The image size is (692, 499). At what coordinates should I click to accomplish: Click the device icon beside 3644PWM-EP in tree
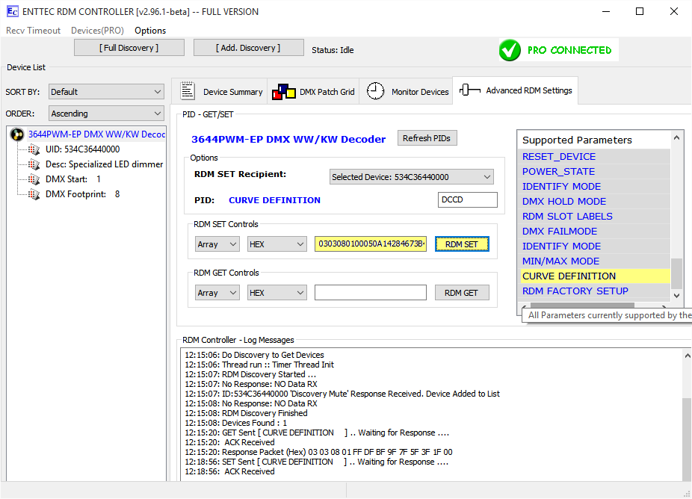pyautogui.click(x=17, y=134)
